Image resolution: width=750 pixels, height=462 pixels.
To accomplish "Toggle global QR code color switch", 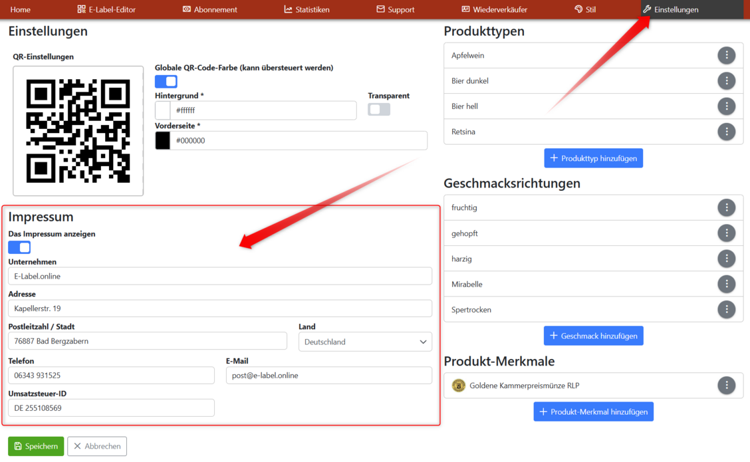I will pyautogui.click(x=166, y=81).
